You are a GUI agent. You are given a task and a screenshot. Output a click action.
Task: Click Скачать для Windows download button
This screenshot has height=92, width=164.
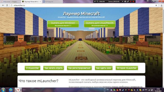[x=63, y=24]
